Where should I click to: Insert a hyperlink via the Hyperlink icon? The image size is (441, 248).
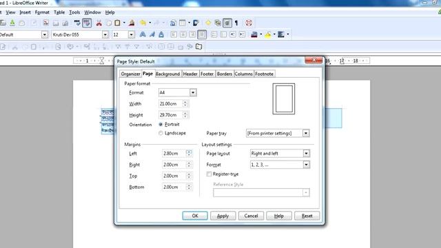pos(173,23)
